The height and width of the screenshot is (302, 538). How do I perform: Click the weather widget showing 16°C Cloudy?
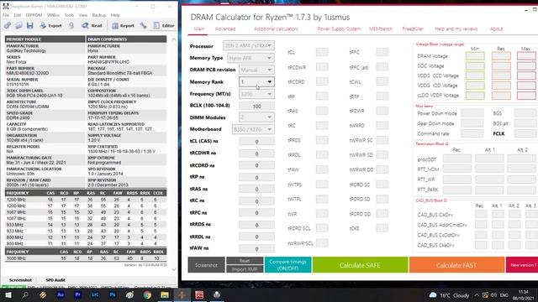[449, 295]
